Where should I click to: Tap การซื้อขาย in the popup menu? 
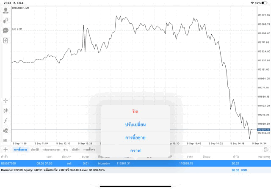click(135, 137)
